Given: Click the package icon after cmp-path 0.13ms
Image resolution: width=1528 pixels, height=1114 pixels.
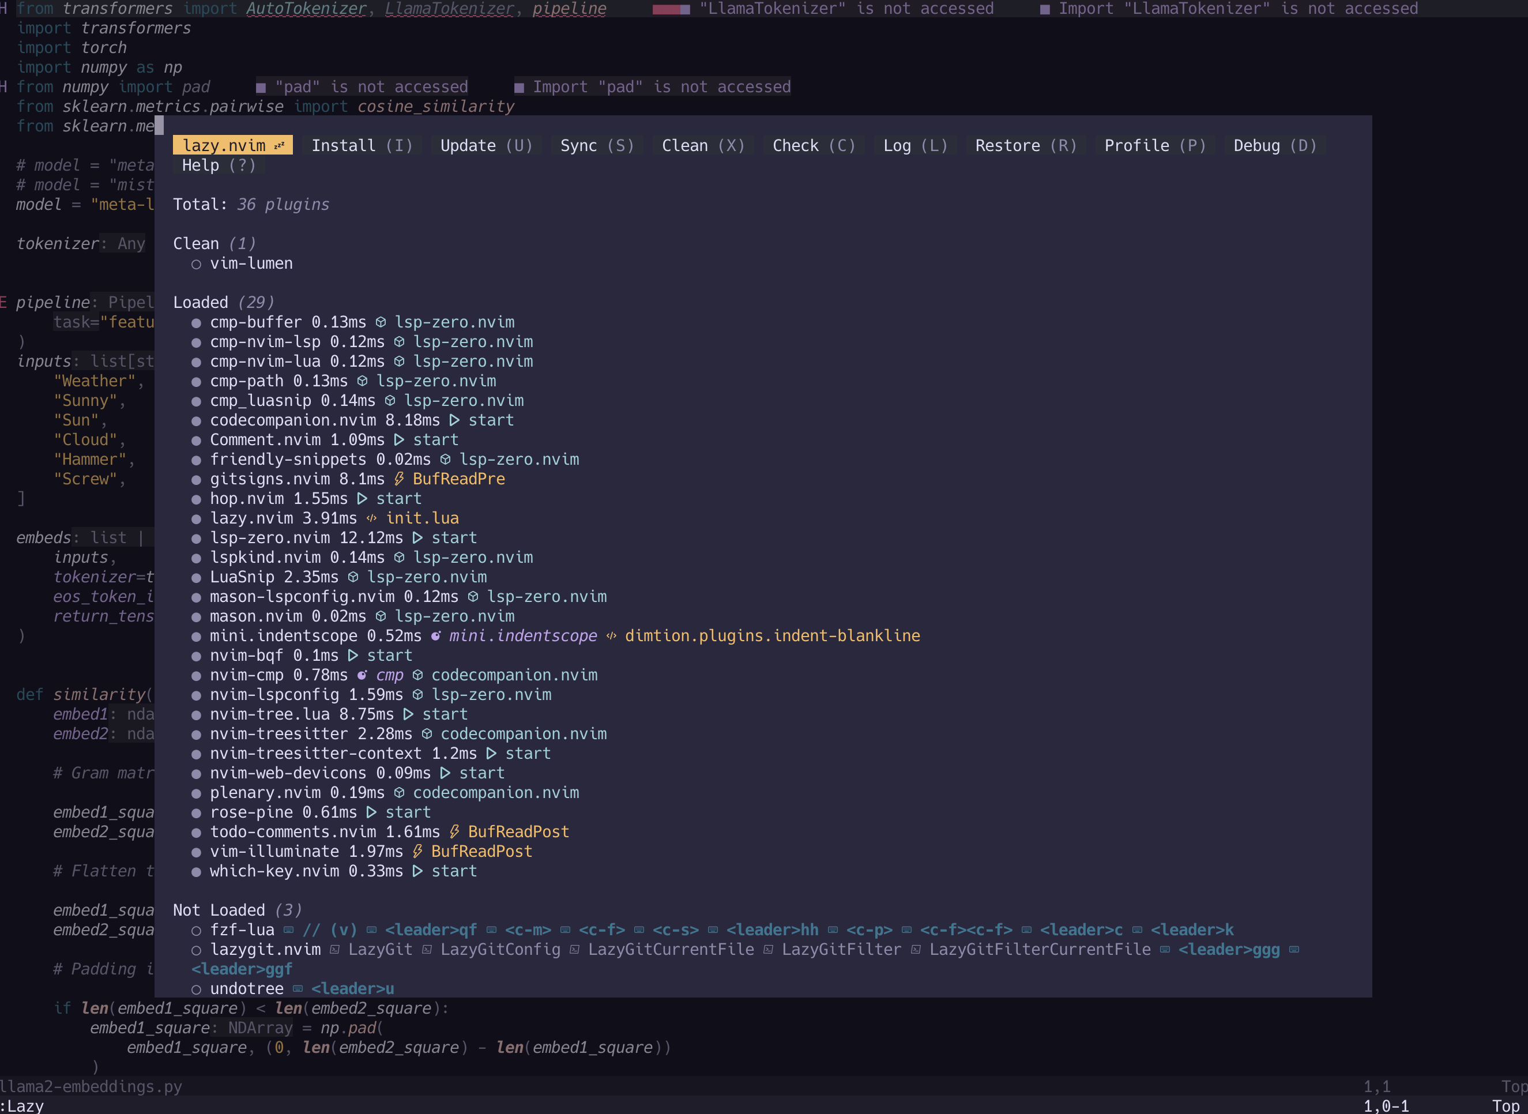Looking at the screenshot, I should (x=362, y=381).
